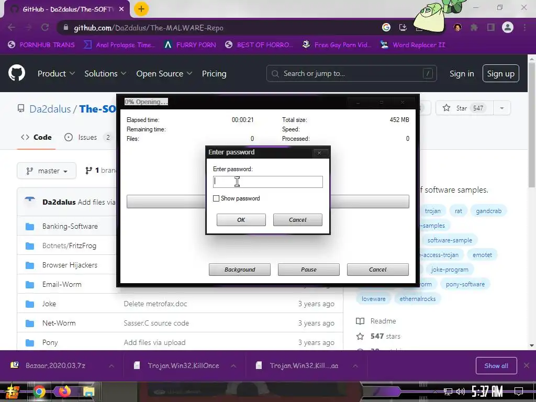Open Chrome from the taskbar
Screen dimensions: 536x402
pos(39,392)
